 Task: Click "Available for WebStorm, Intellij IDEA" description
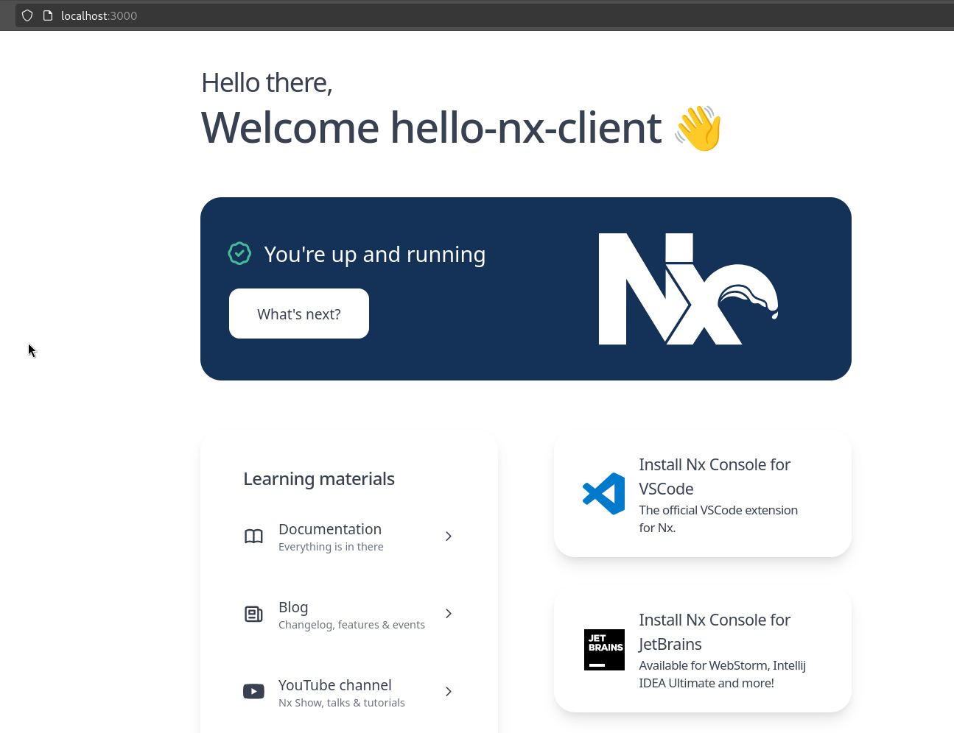click(722, 674)
